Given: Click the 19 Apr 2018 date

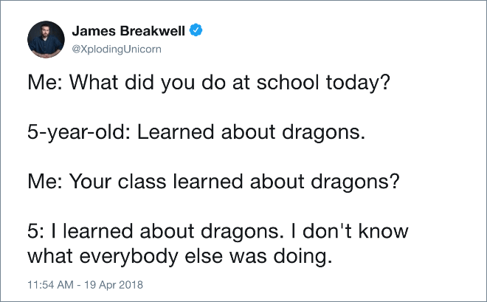Looking at the screenshot, I should tap(114, 284).
